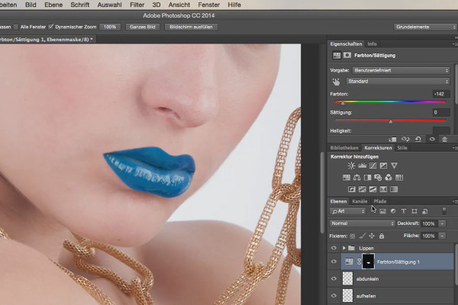The height and width of the screenshot is (305, 458).
Task: Open the Deckkraft opacity slider arrow
Action: tap(442, 223)
